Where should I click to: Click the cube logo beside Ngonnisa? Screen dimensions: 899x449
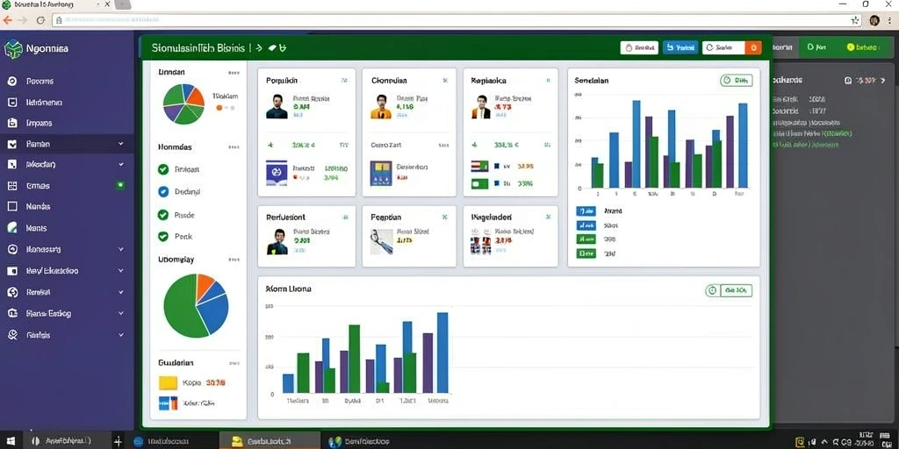point(12,49)
